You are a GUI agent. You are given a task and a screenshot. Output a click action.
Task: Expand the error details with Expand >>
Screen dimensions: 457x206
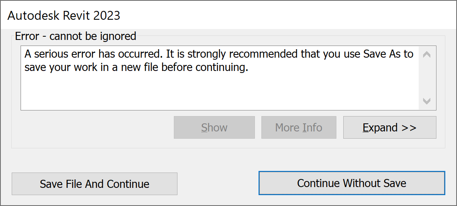coord(389,127)
